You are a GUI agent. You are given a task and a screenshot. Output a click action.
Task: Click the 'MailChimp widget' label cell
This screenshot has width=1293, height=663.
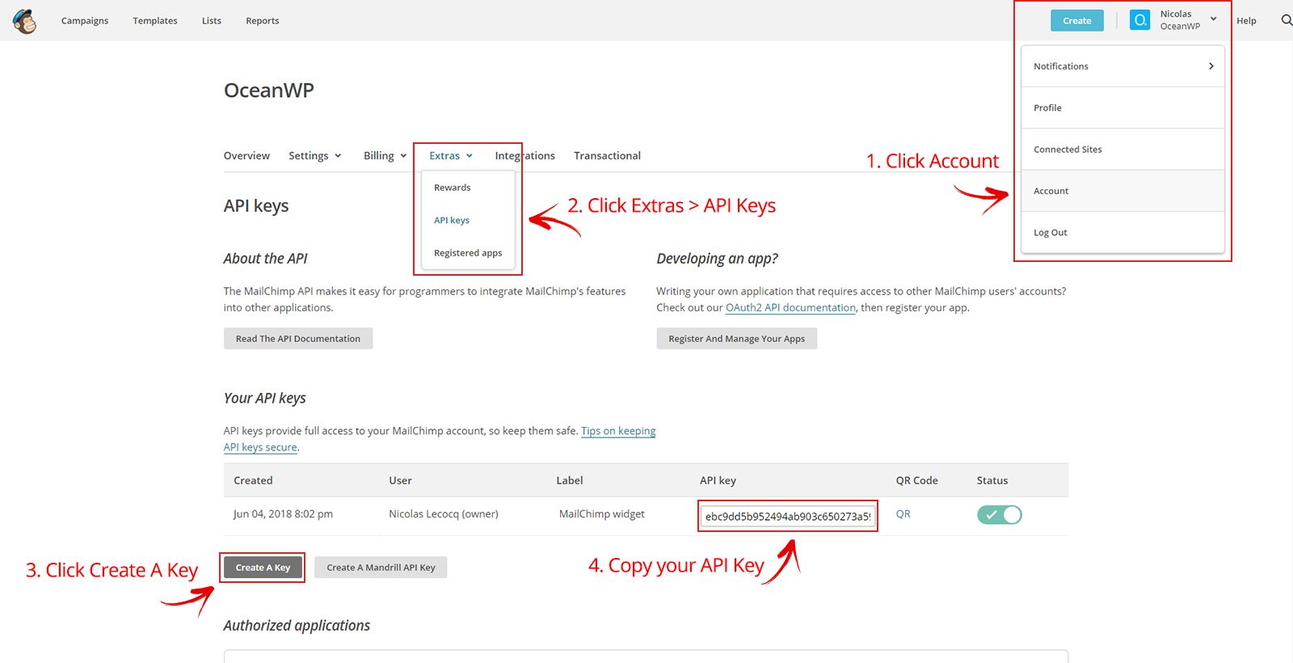click(602, 514)
